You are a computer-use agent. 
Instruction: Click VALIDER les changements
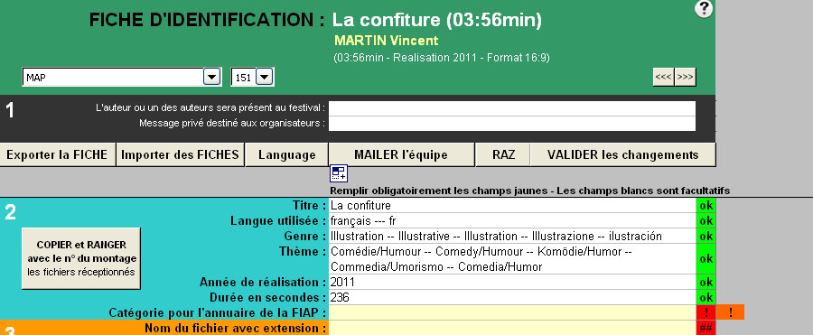622,154
